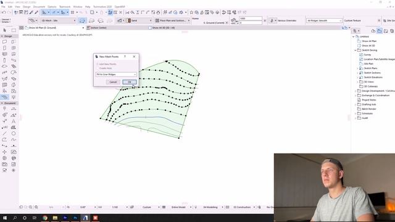Select the Beam tool in the toolbox

pos(14,60)
